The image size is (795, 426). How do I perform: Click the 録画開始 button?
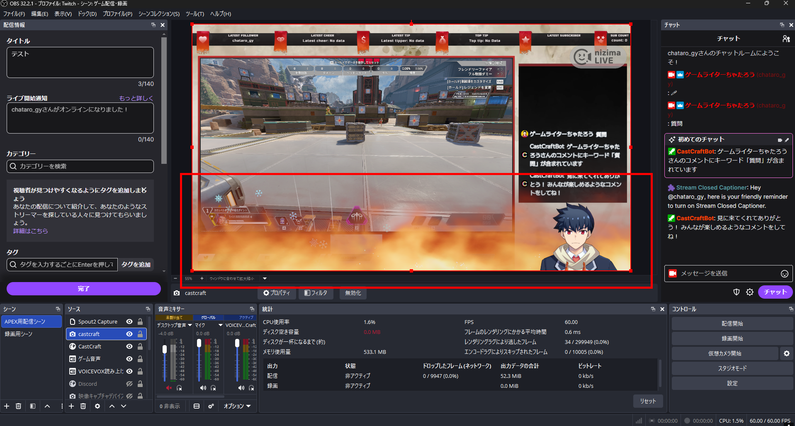point(732,338)
